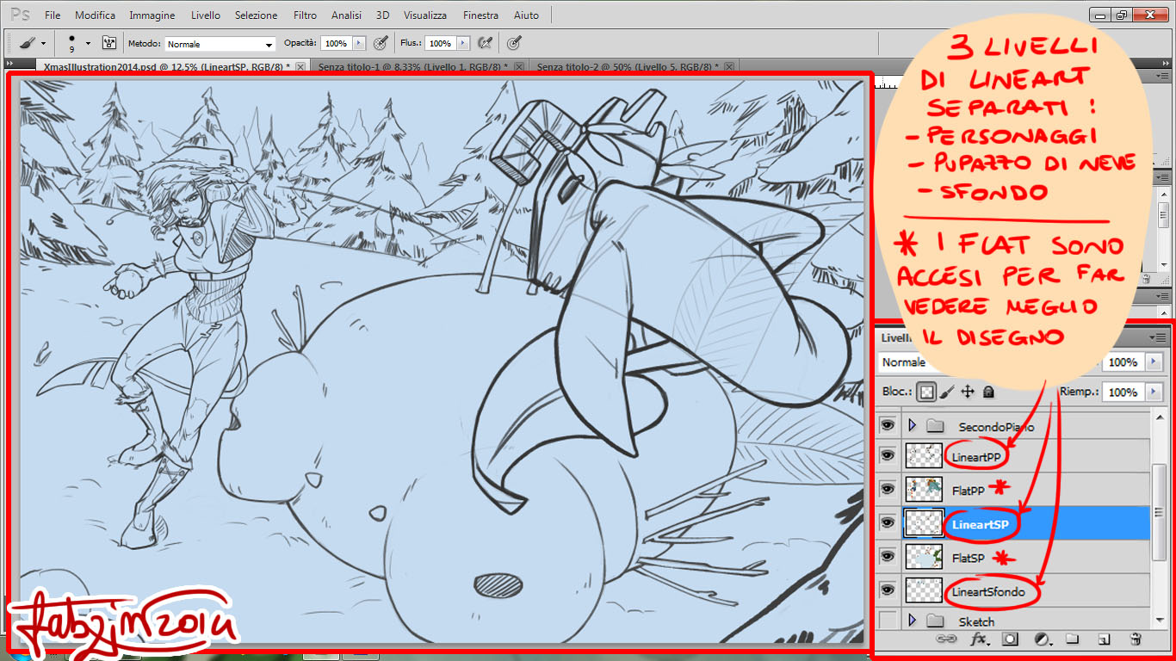Delete layer trash icon
The image size is (1176, 661).
(1136, 639)
